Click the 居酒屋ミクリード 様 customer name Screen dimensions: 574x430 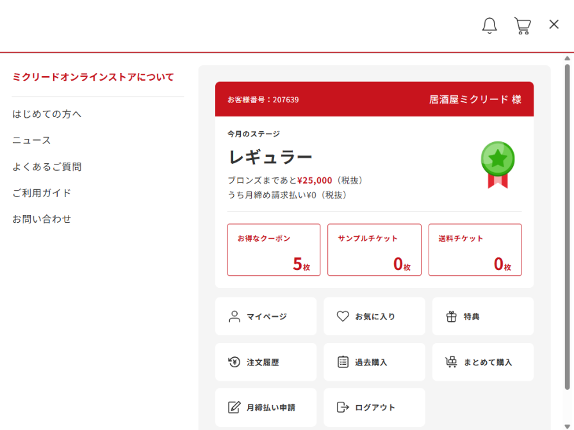pyautogui.click(x=475, y=99)
